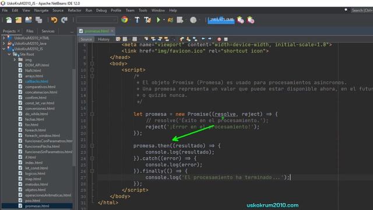Collapse the body tag code fold
Viewport: 373px width, 210px height.
[92, 64]
